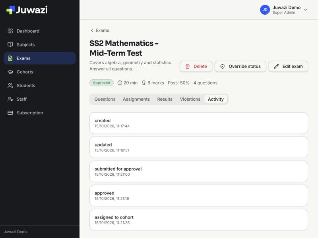The image size is (318, 238).
Task: Click the exam title heading
Action: (124, 48)
